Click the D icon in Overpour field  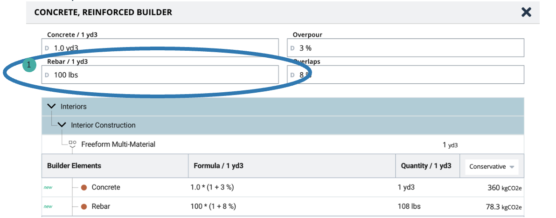[x=292, y=48]
